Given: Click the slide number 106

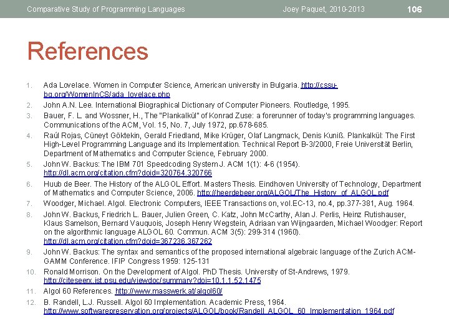Looking at the screenshot, I should point(414,9).
